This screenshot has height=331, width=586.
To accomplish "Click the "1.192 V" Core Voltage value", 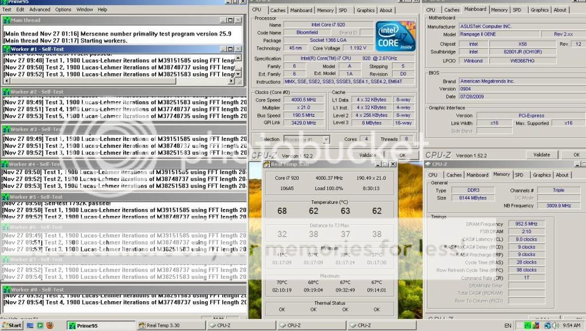I will (x=358, y=48).
